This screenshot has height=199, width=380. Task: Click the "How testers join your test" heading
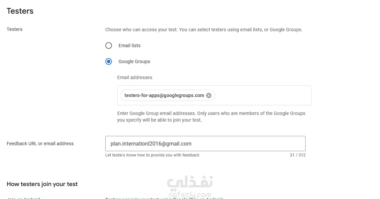42,184
